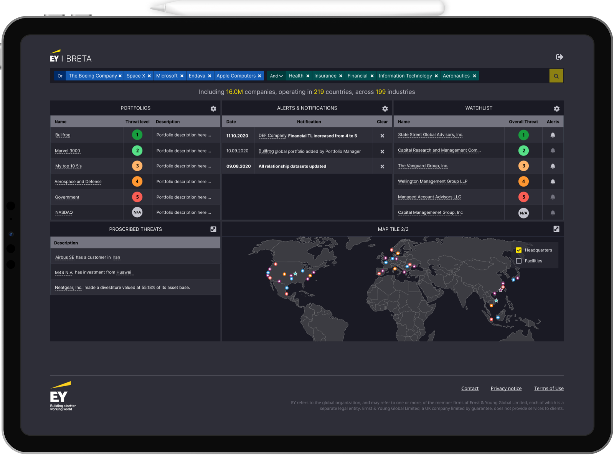Sort portfolios by Threat level column
The width and height of the screenshot is (614, 455).
coord(137,122)
